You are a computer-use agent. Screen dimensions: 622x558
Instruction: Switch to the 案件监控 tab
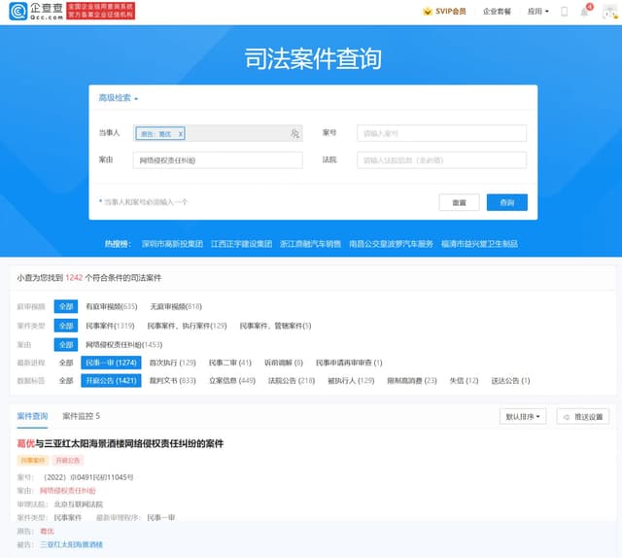tap(81, 416)
